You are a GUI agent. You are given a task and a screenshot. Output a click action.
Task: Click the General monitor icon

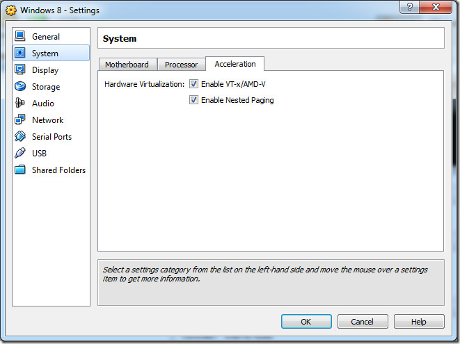(20, 36)
